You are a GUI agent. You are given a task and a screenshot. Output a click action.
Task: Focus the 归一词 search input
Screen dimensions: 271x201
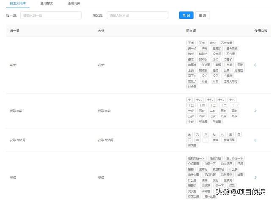51,15
